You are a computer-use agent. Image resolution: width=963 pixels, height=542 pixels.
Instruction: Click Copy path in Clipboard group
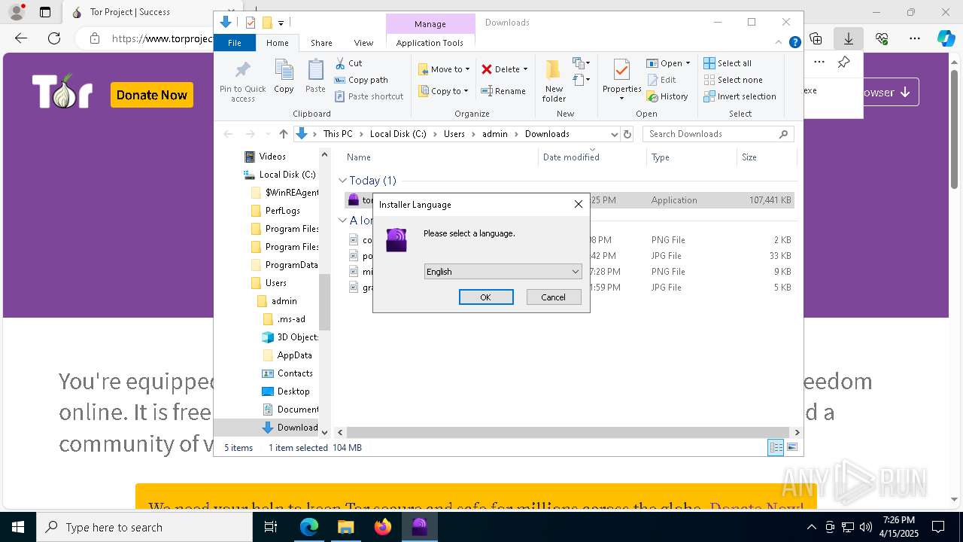click(x=361, y=80)
